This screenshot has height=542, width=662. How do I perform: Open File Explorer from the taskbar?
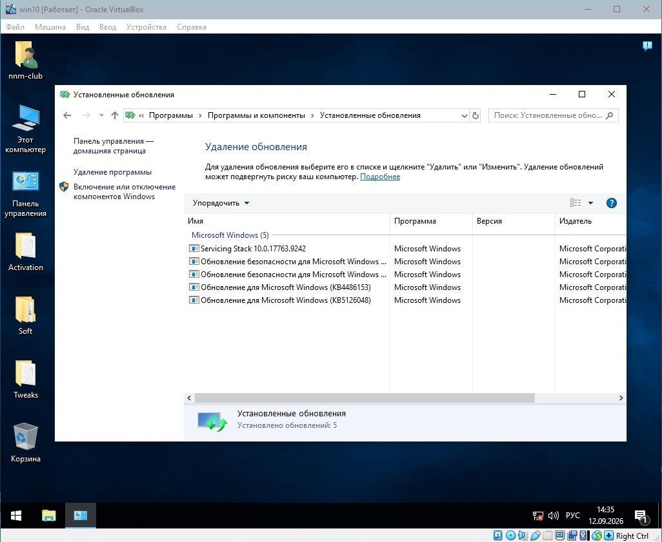click(48, 516)
